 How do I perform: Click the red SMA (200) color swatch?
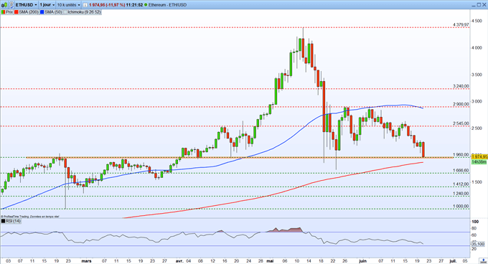(17, 12)
